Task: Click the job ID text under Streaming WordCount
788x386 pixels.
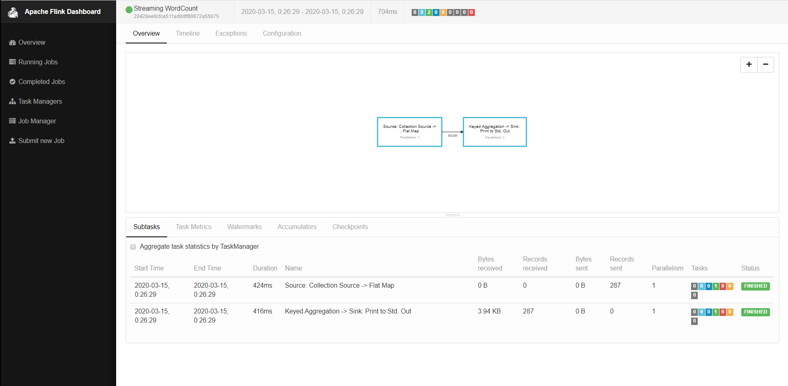Action: [x=176, y=17]
